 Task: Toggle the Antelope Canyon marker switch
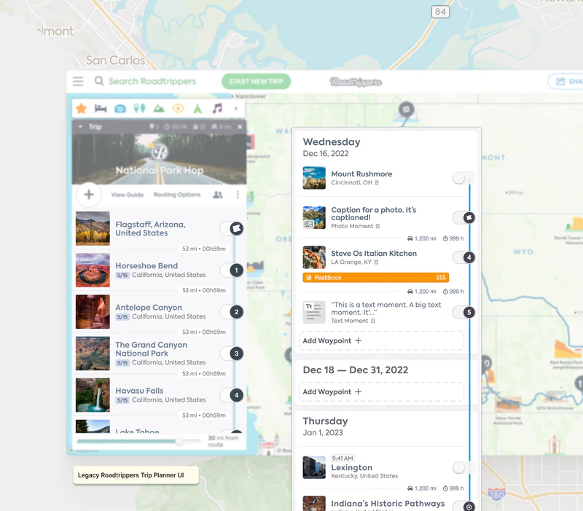coord(231,312)
